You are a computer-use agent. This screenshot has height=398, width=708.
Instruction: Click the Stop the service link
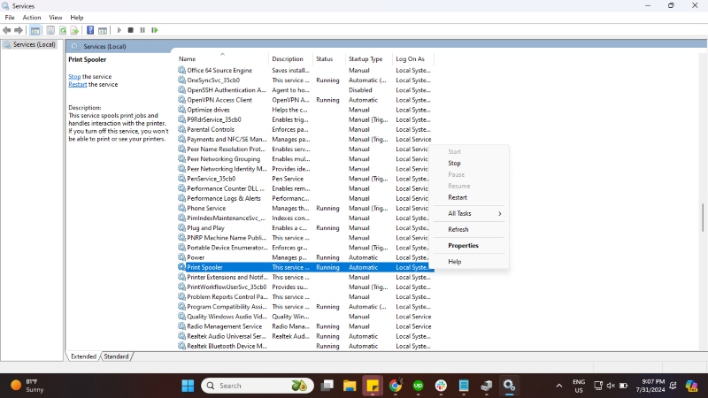coord(74,77)
